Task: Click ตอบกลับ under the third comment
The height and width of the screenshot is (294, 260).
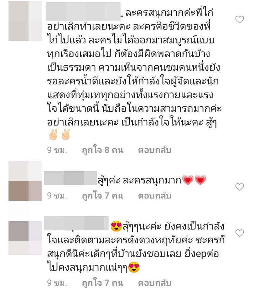Action: [x=155, y=283]
